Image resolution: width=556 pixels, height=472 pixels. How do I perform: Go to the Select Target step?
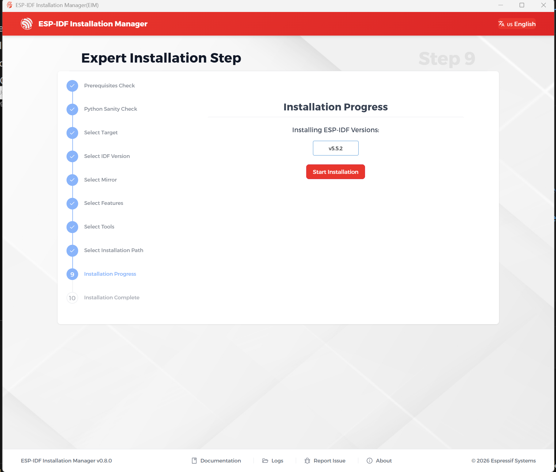tap(101, 132)
